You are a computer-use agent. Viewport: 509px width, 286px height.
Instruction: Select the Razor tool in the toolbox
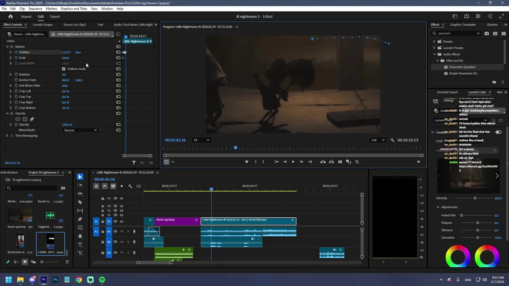(80, 202)
